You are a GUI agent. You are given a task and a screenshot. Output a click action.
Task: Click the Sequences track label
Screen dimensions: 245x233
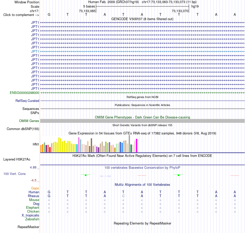[31, 109]
